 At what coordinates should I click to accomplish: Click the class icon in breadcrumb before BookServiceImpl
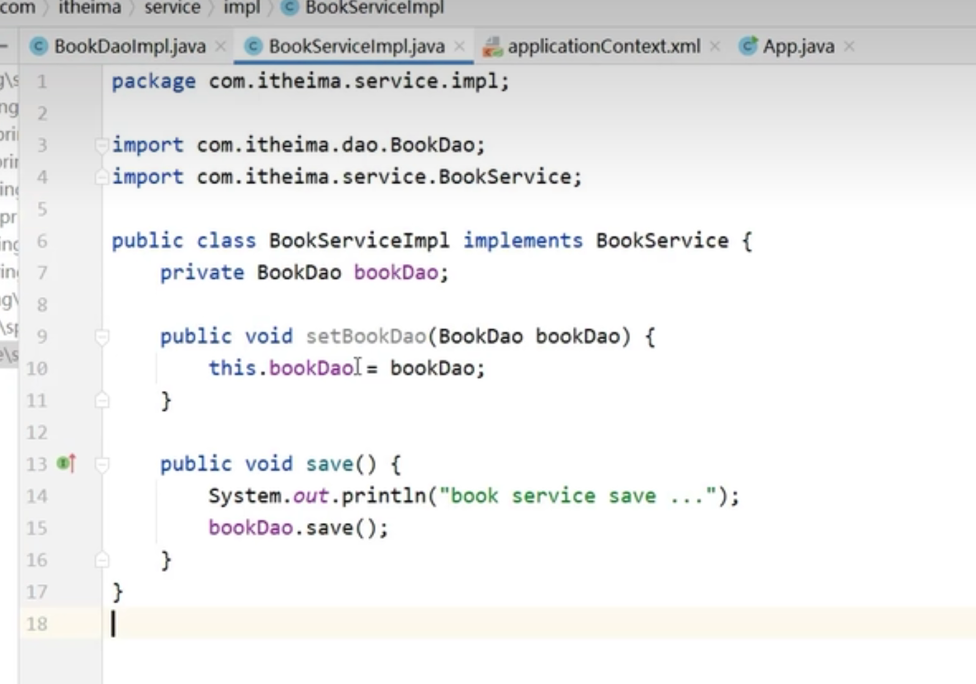click(x=290, y=7)
